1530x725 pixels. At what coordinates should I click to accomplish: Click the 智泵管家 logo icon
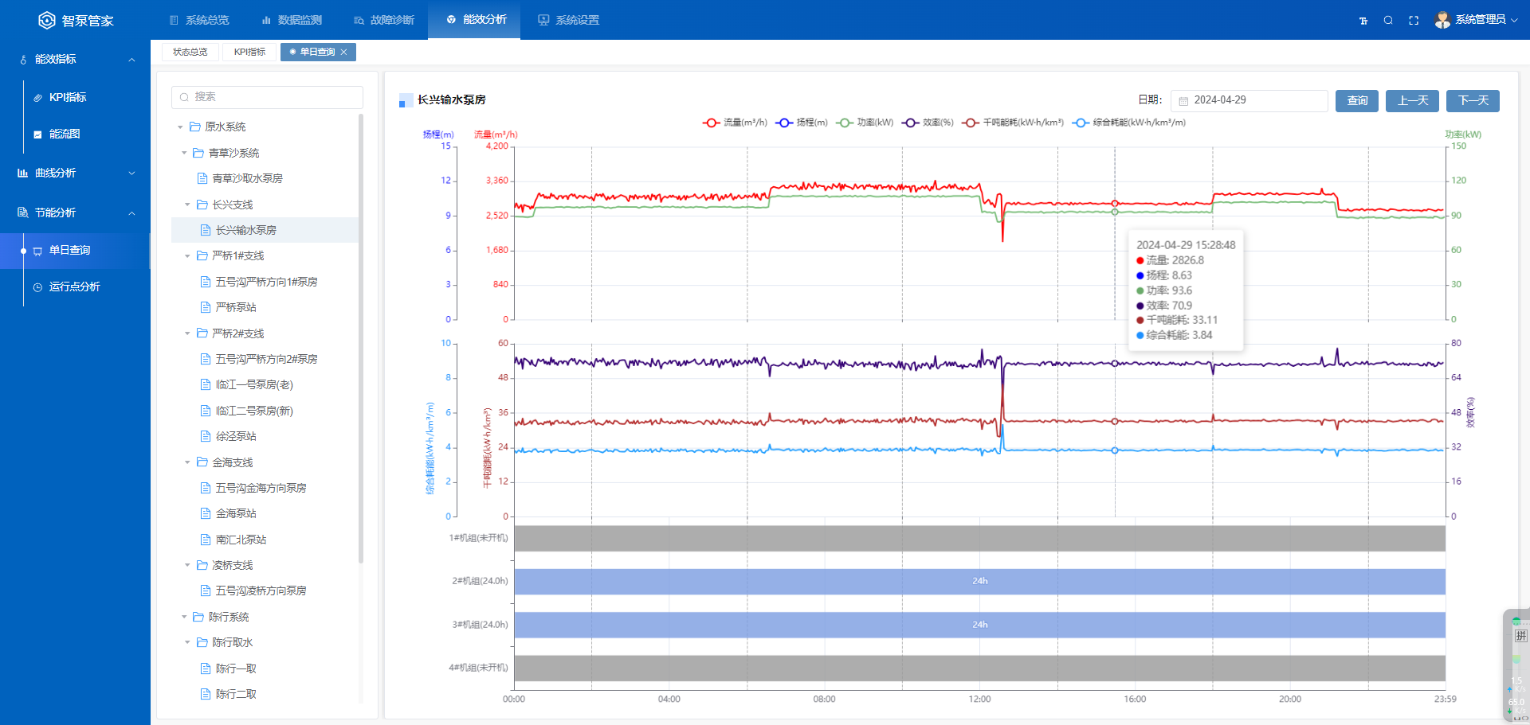(x=47, y=20)
